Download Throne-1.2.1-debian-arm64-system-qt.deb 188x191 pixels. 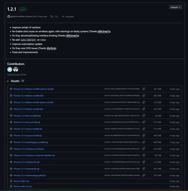33,102
